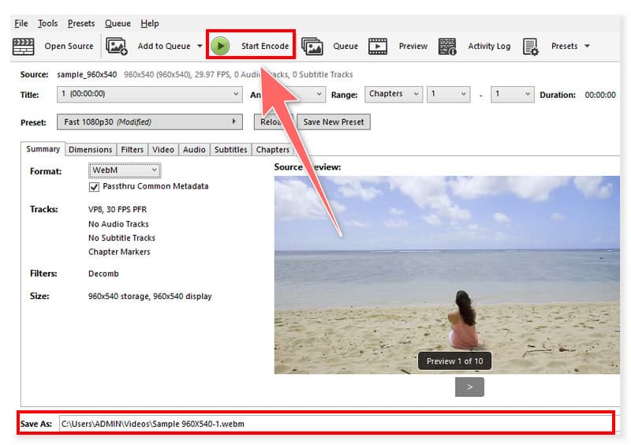Click the Add to Queue picture icon
The image size is (631, 445).
click(117, 47)
